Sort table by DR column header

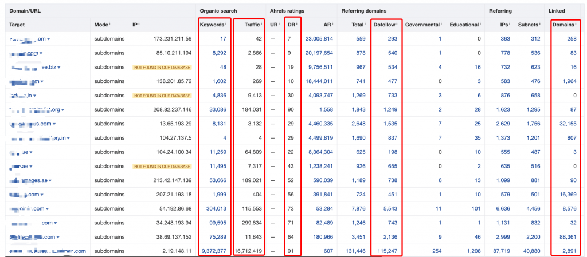click(x=292, y=24)
